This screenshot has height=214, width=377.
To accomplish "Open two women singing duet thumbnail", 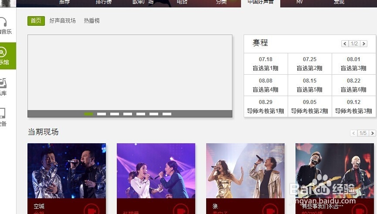I will point(156,171).
